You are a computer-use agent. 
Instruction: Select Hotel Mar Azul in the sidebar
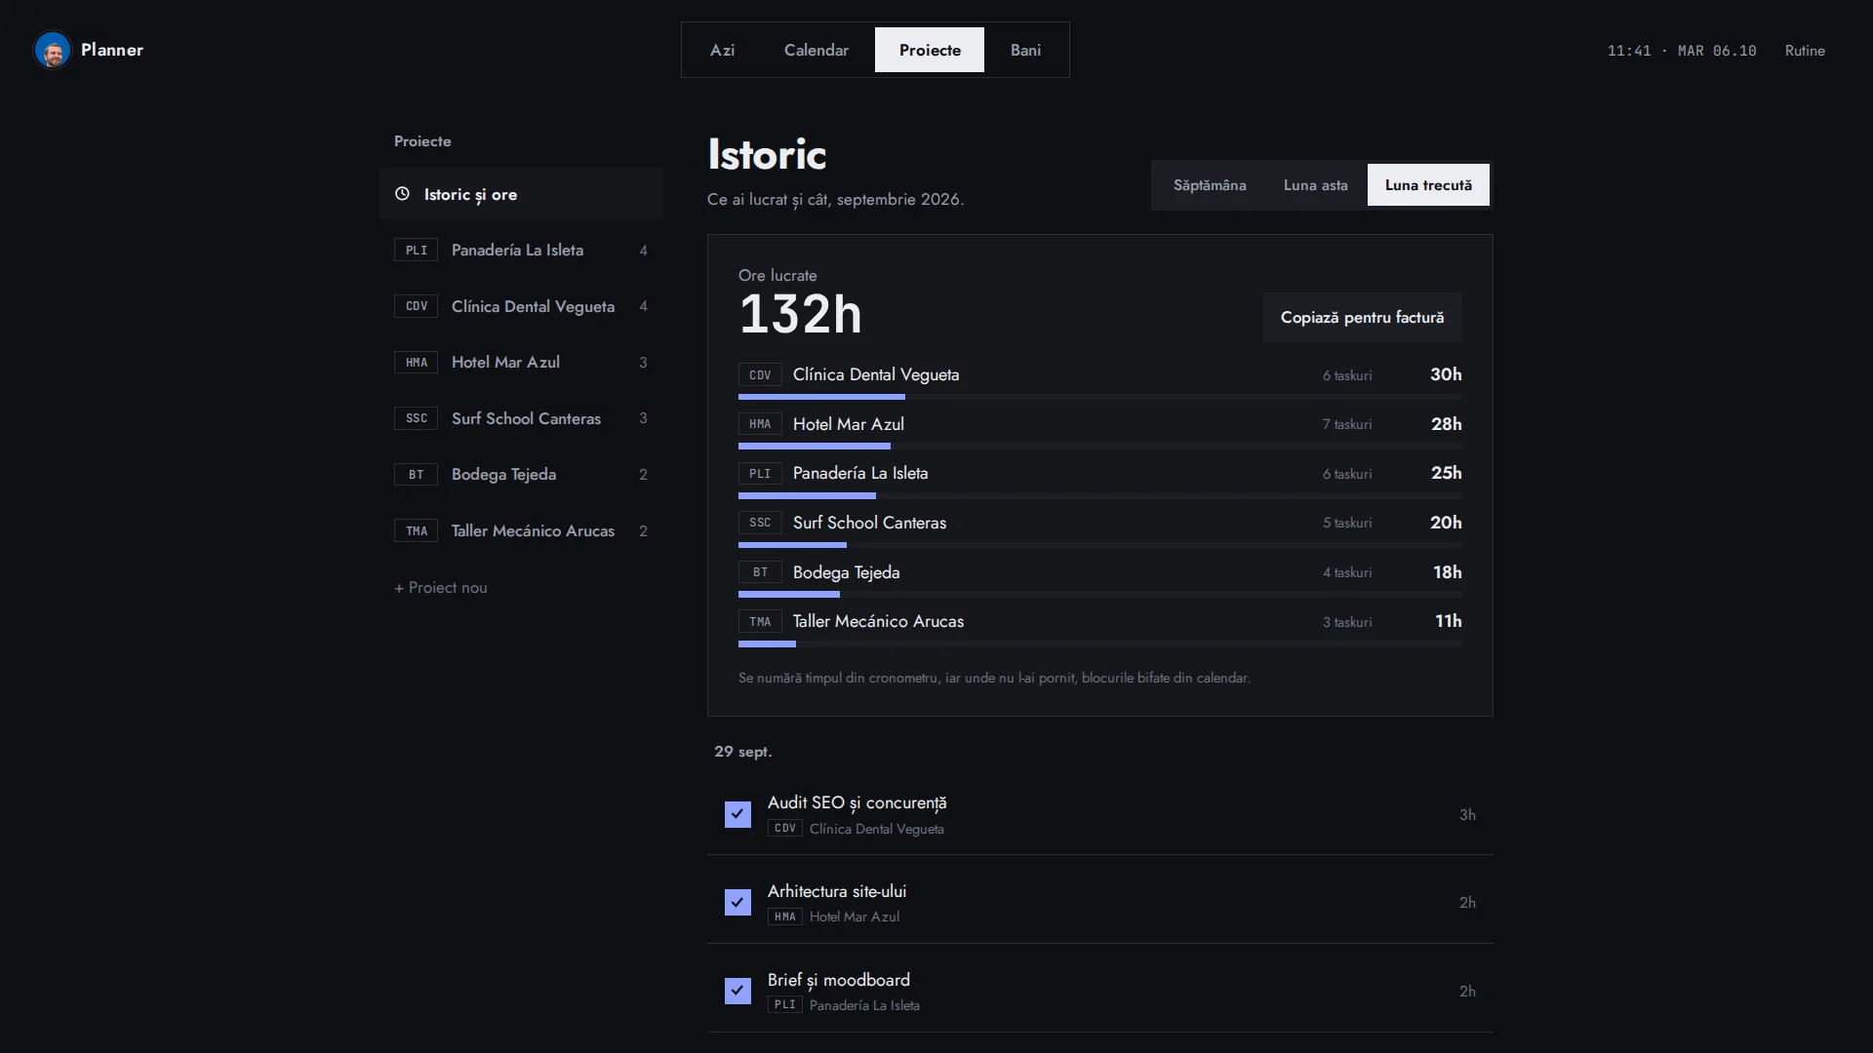pos(521,363)
